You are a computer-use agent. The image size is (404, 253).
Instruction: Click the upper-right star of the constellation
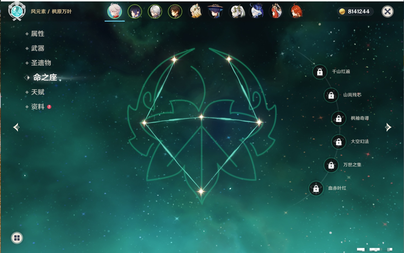(x=229, y=59)
